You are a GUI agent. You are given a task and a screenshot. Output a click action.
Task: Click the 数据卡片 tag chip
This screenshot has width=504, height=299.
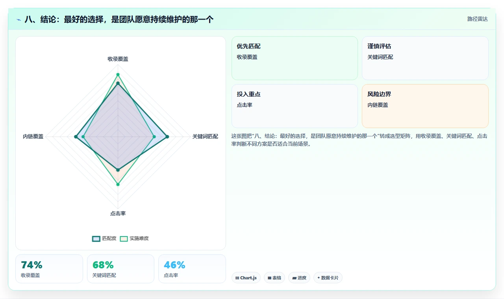pos(328,278)
